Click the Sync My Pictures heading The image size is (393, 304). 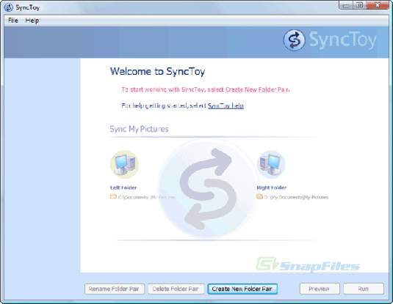(139, 129)
